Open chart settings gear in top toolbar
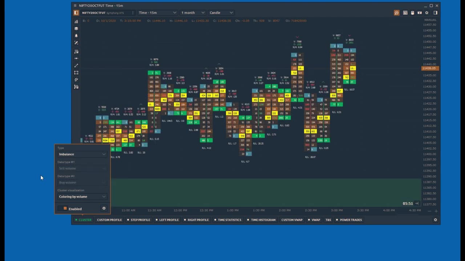Screen dimensions: 465x261 (x=427, y=13)
